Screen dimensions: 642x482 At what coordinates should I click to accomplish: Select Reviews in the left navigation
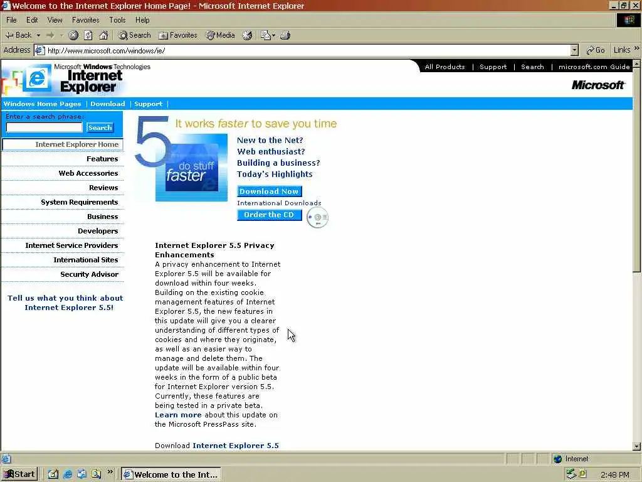click(103, 188)
